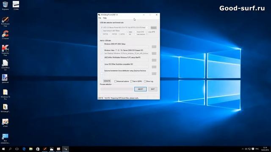Image resolution: width=271 pixels, height=152 pixels.
Task: Open taskbar search magnifier
Action: tap(10, 149)
